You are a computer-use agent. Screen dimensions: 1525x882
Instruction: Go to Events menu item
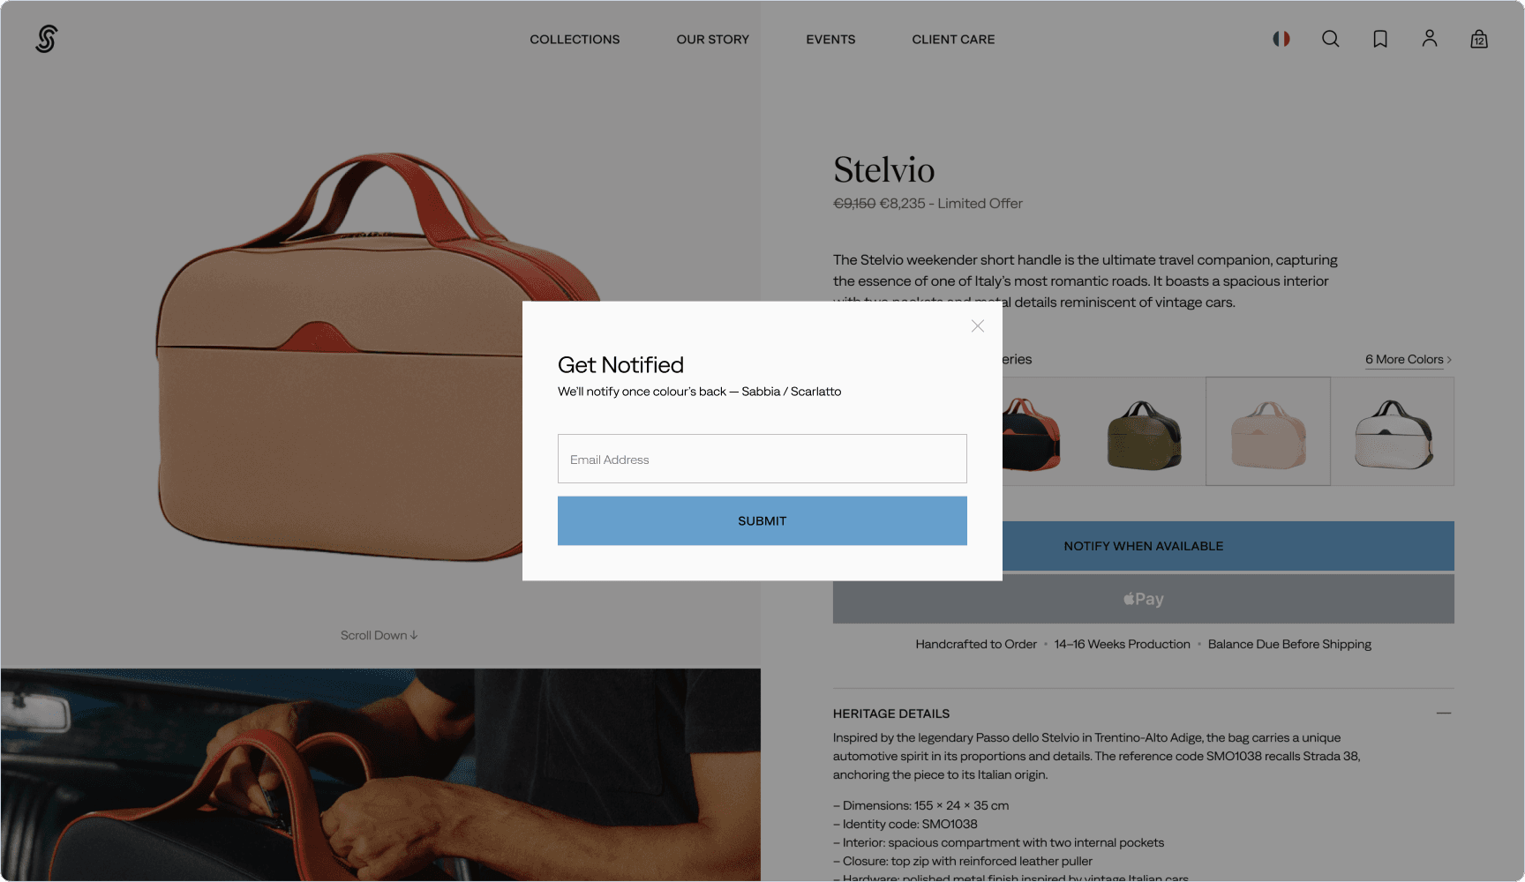pos(830,40)
